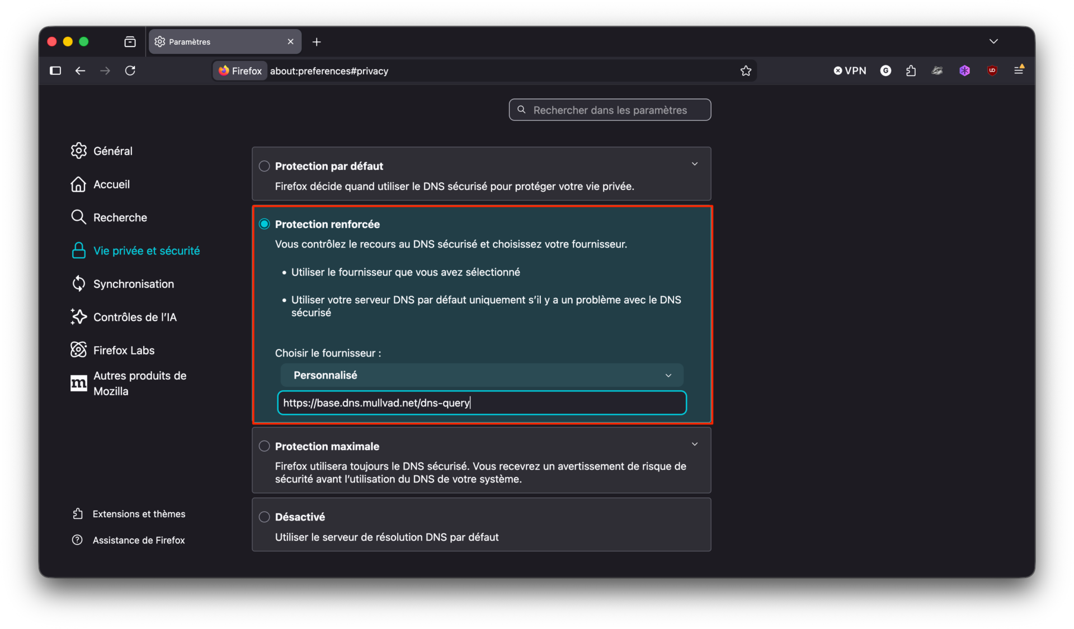The height and width of the screenshot is (629, 1074).
Task: Go back with the arrow icon
Action: [81, 71]
